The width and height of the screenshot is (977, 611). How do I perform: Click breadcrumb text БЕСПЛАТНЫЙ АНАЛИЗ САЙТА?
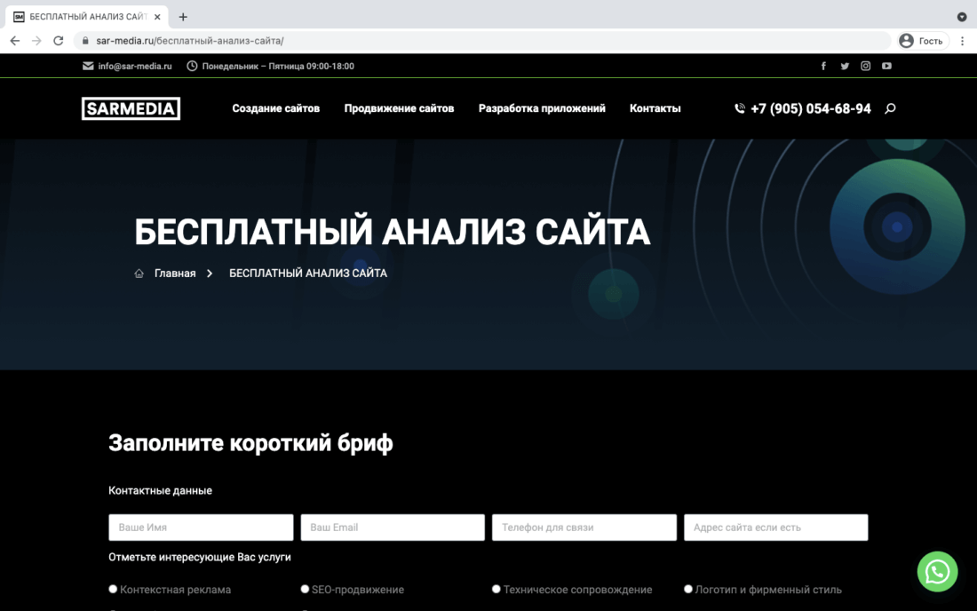coord(308,274)
